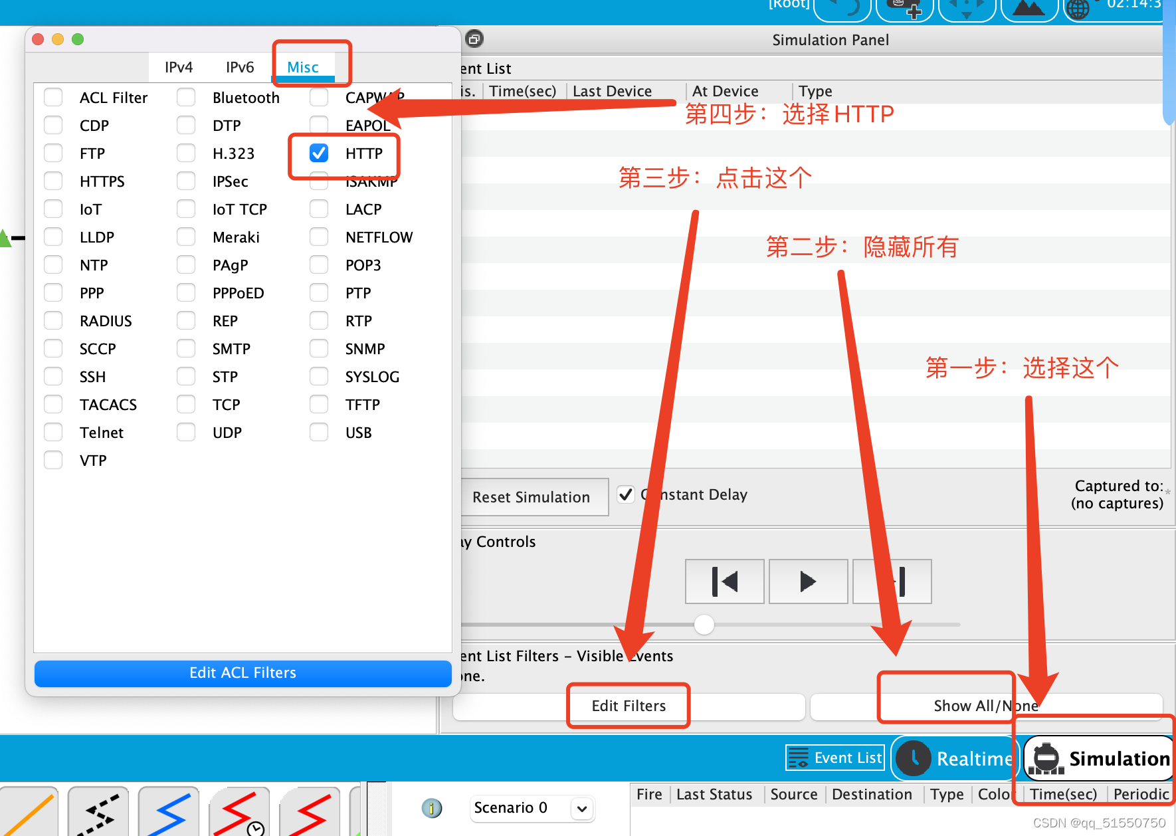The width and height of the screenshot is (1176, 836).
Task: Click the Source column header
Action: click(x=794, y=794)
